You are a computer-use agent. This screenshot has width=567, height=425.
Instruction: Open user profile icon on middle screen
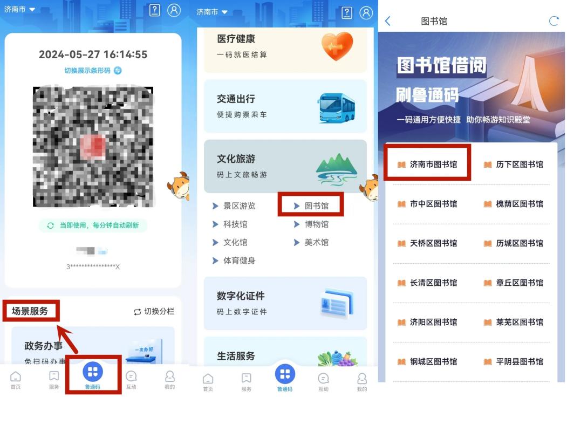[x=366, y=12]
